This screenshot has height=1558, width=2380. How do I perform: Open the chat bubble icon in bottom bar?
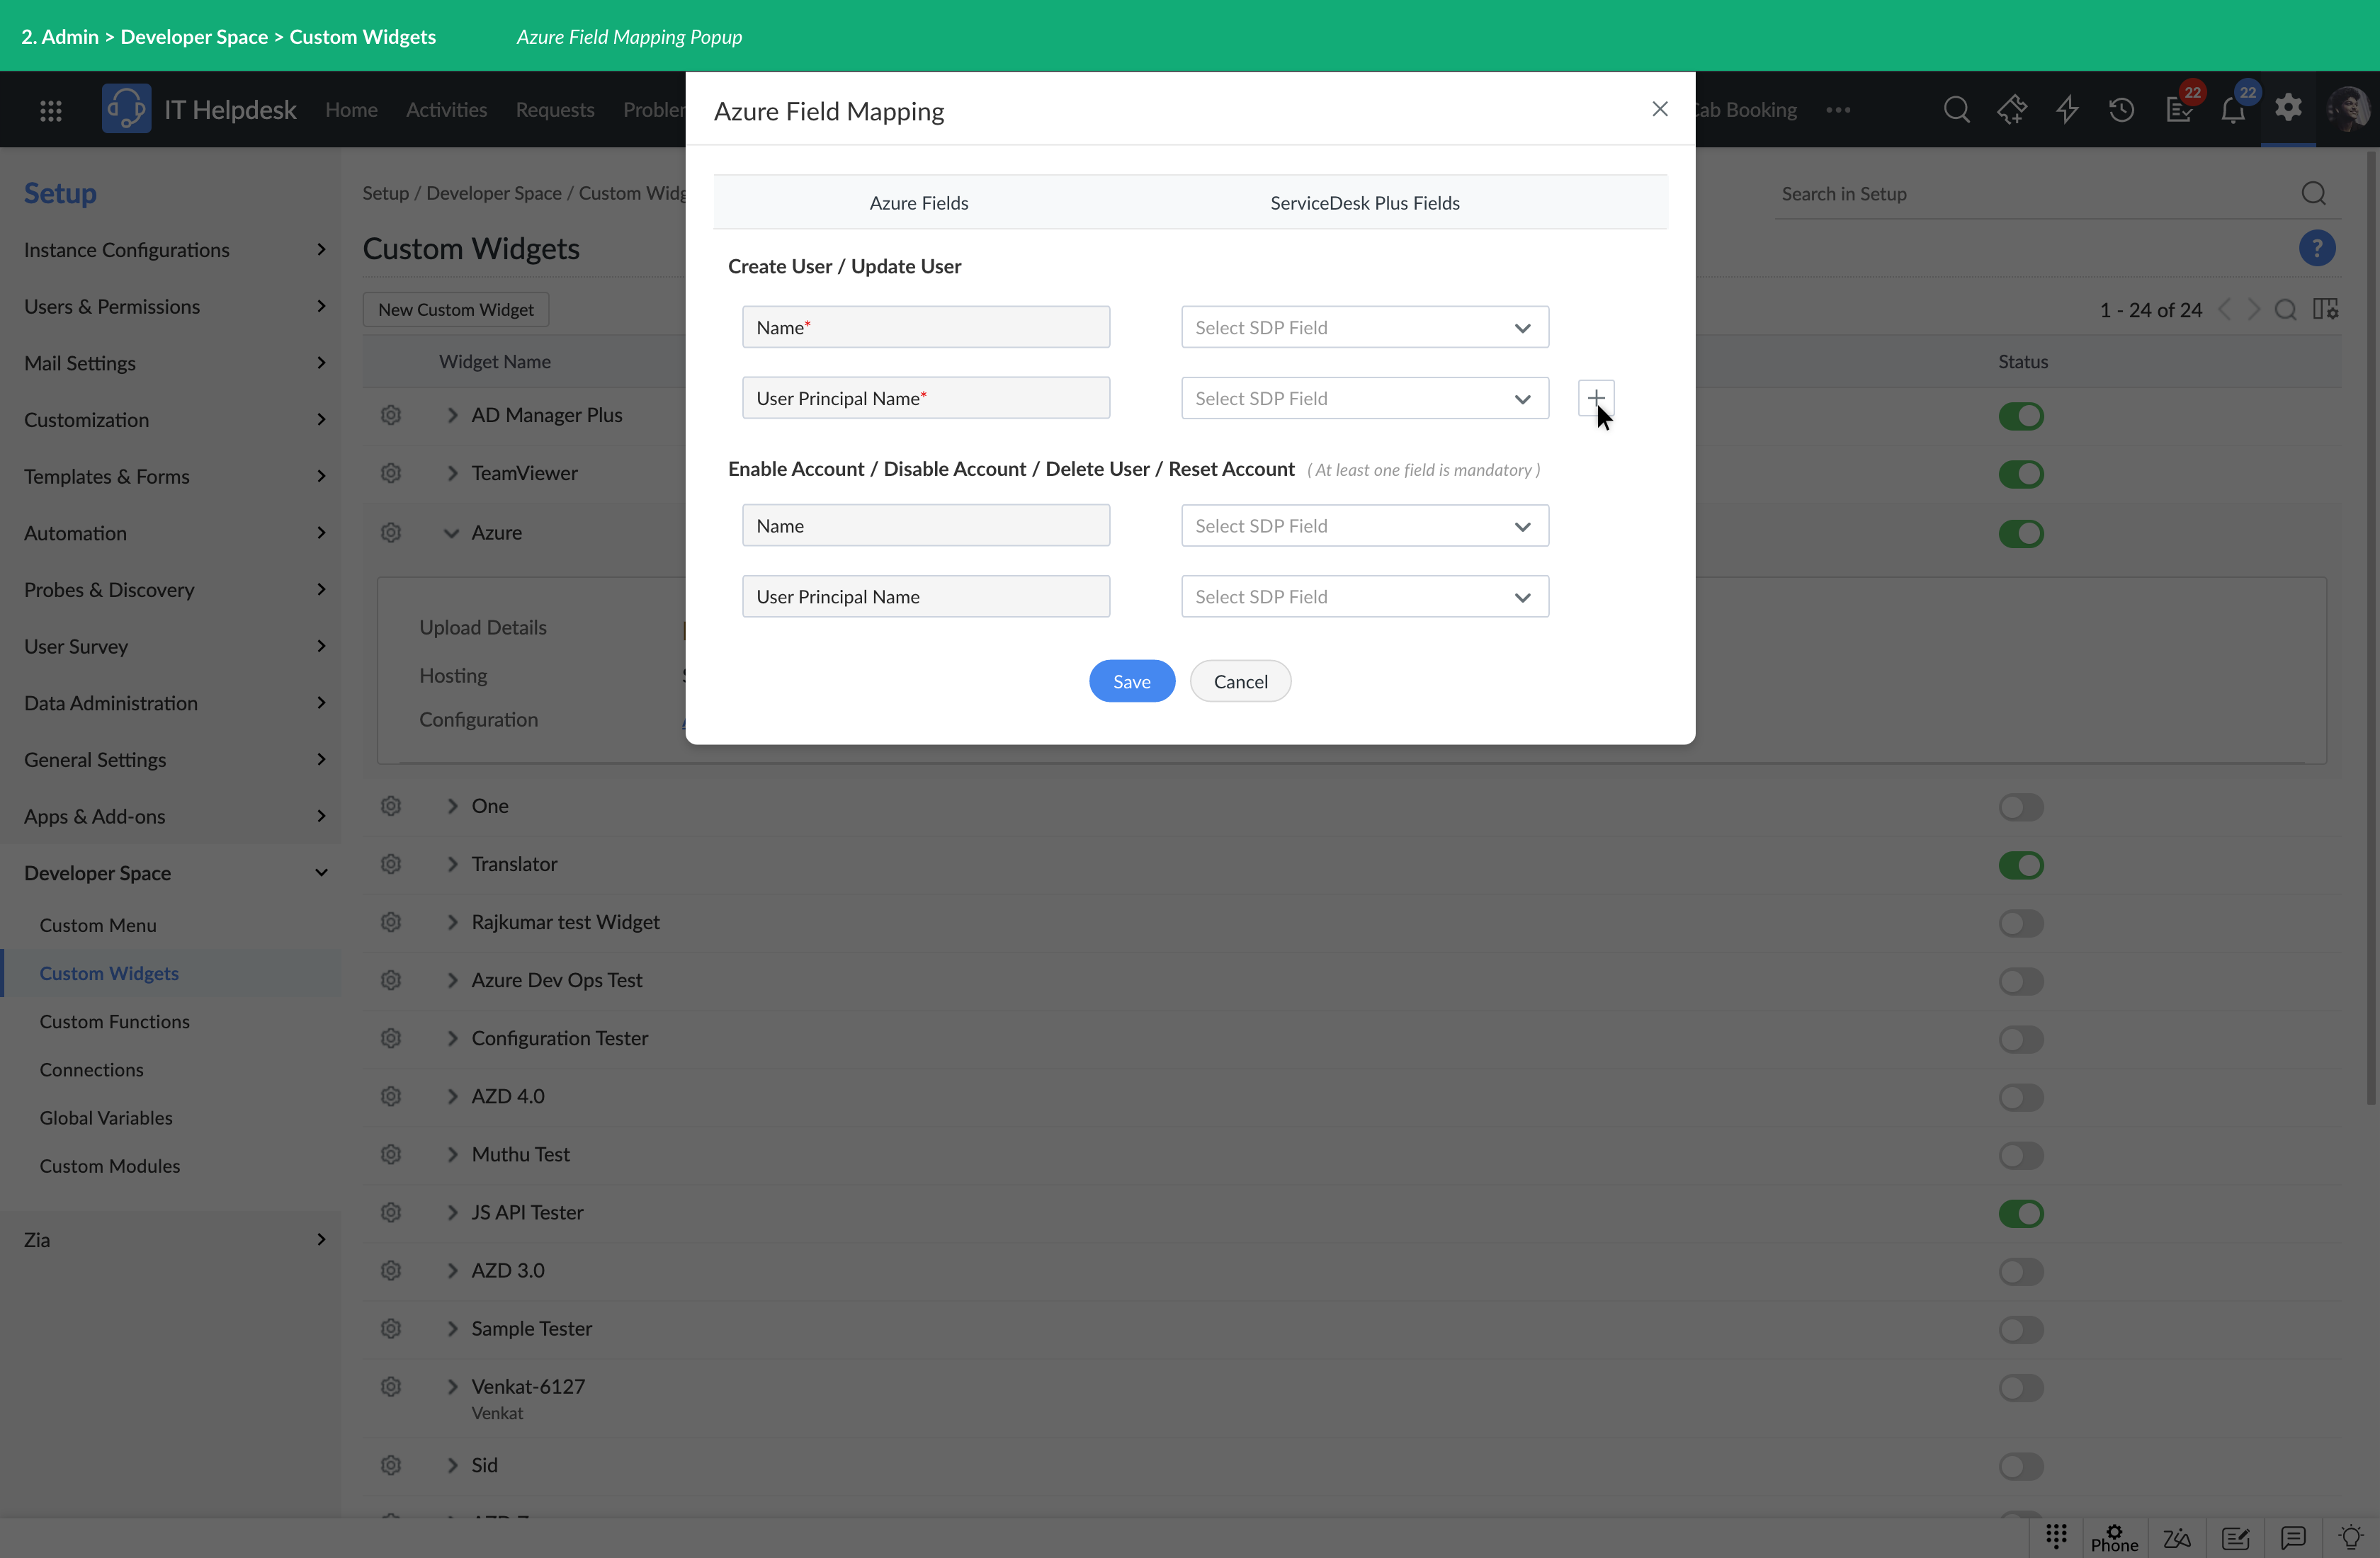click(2293, 1538)
